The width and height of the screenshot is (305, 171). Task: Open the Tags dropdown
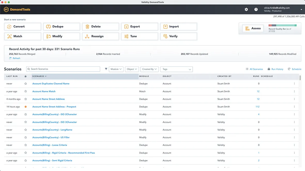pyautogui.click(x=177, y=69)
